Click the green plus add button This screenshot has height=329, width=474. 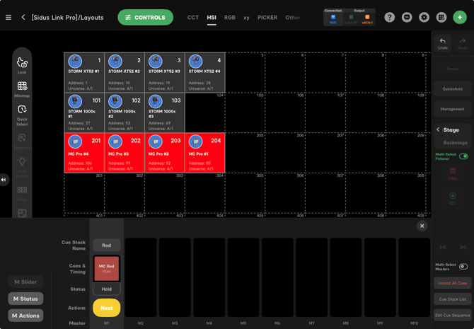460,17
